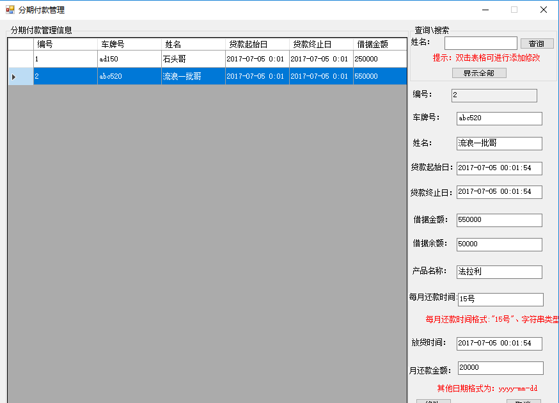Click the 借据余额 field with 50000
The height and width of the screenshot is (403, 559).
click(x=499, y=244)
